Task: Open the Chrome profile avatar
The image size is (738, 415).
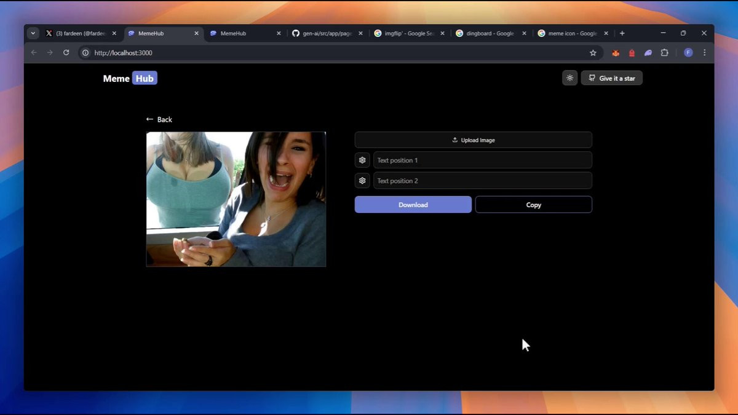Action: pos(688,53)
